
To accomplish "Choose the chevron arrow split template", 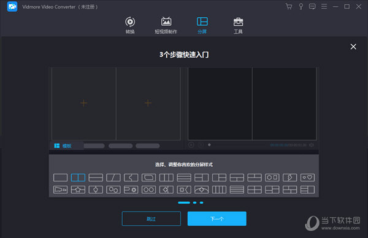I will tap(290, 178).
